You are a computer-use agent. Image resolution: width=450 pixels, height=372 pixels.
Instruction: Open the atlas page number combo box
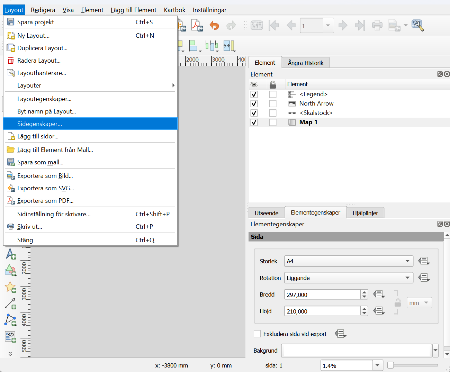[x=317, y=26]
